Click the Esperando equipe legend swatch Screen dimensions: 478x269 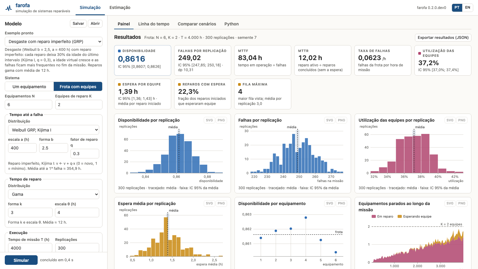pyautogui.click(x=400, y=216)
